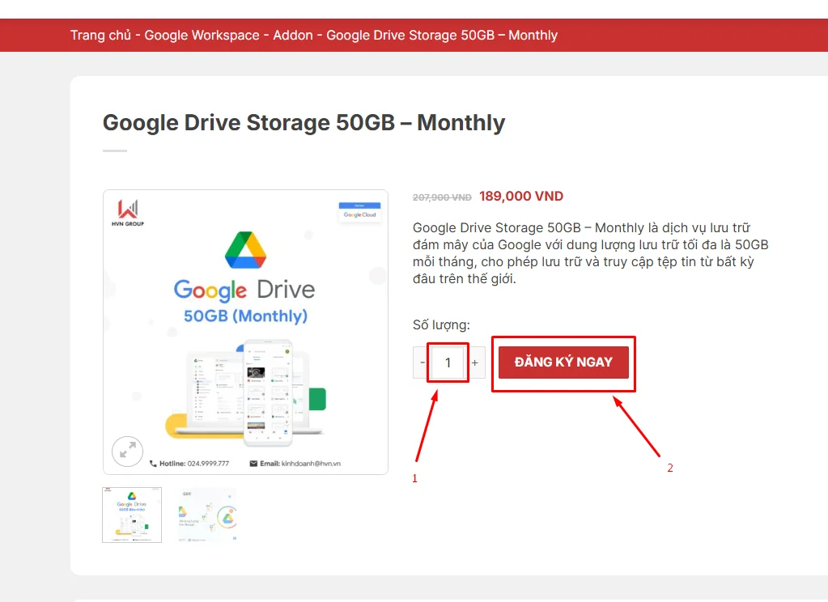Image resolution: width=828 pixels, height=602 pixels.
Task: Select the second product gallery thumbnail
Action: [207, 515]
